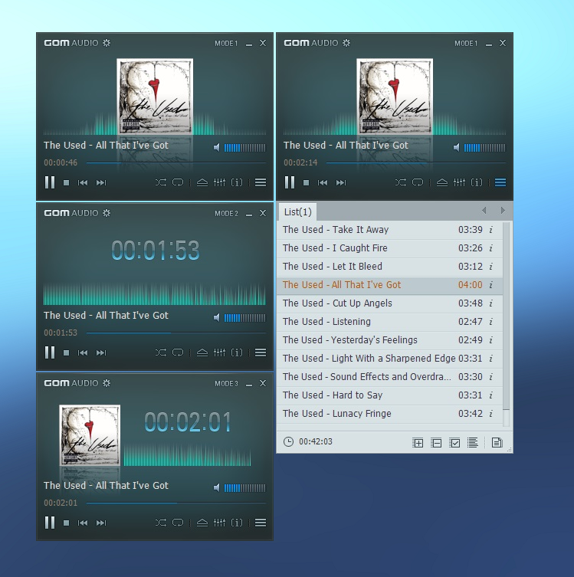The width and height of the screenshot is (574, 577).
Task: Click the playlist select-all check icon
Action: tap(454, 443)
